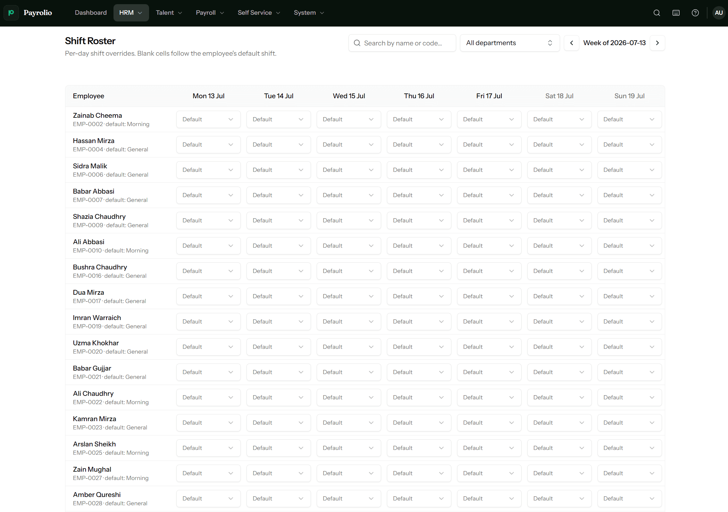This screenshot has height=512, width=728.
Task: Open Ali Abbasi's Mon 13 Jul shift dropdown
Action: (x=208, y=246)
